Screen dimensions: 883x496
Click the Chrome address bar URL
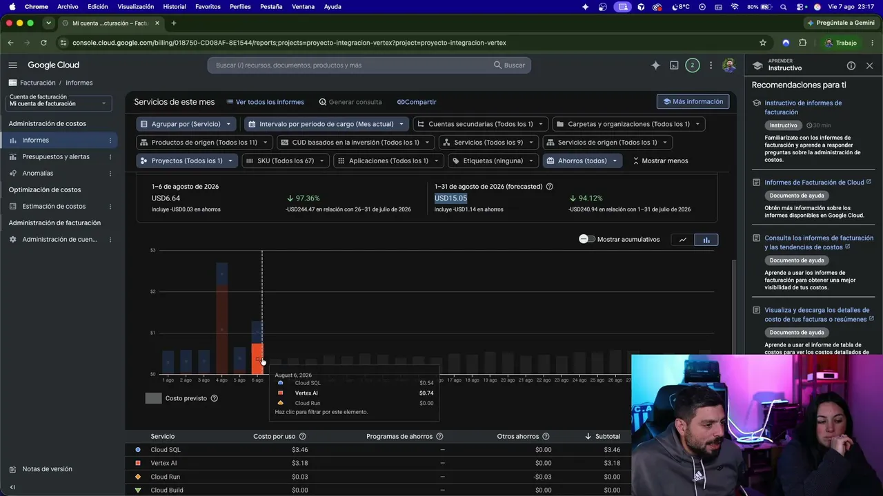point(289,43)
